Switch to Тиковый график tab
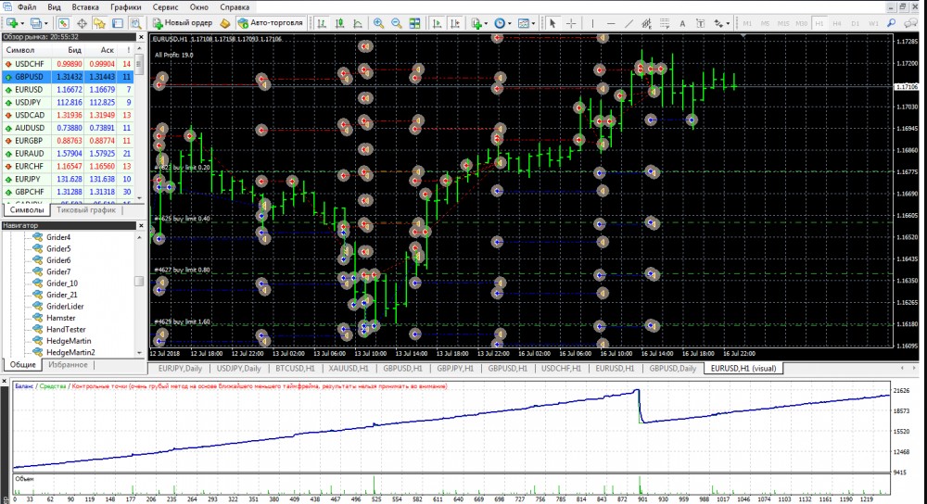The width and height of the screenshot is (927, 504). pos(86,209)
